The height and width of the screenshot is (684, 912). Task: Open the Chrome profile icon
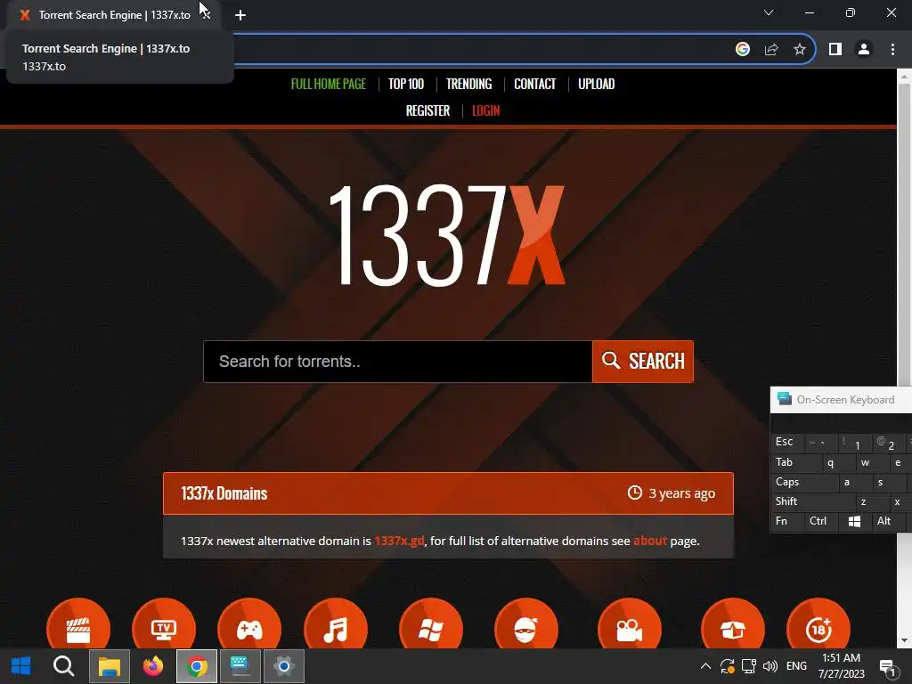(864, 50)
